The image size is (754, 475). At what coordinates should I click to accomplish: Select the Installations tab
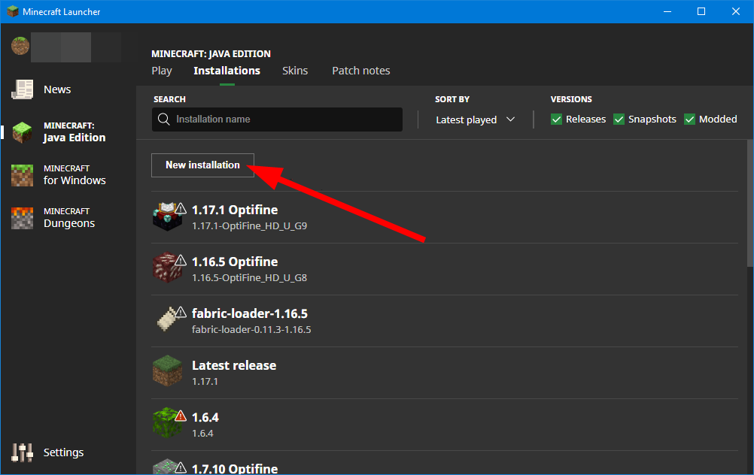pos(227,71)
